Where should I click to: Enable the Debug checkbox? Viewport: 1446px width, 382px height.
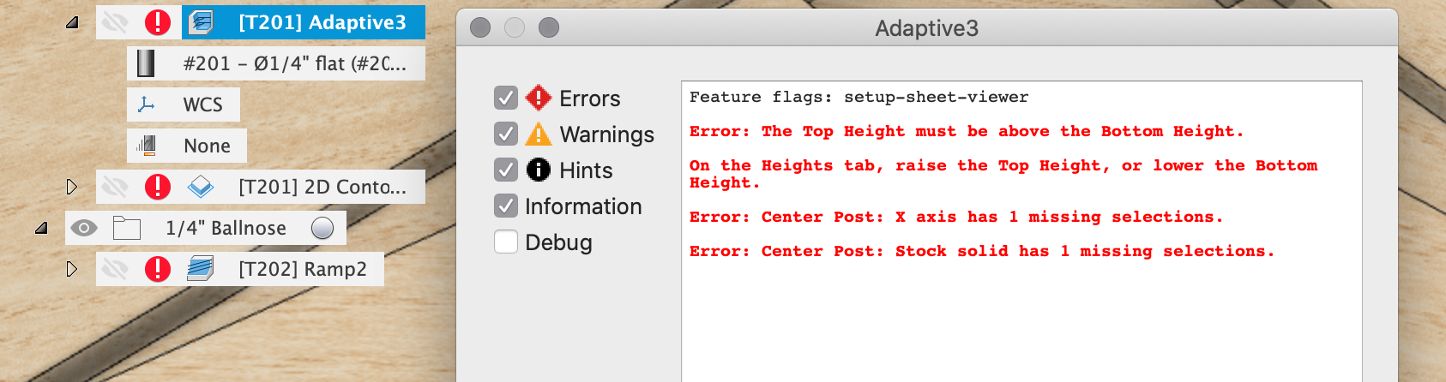point(506,242)
